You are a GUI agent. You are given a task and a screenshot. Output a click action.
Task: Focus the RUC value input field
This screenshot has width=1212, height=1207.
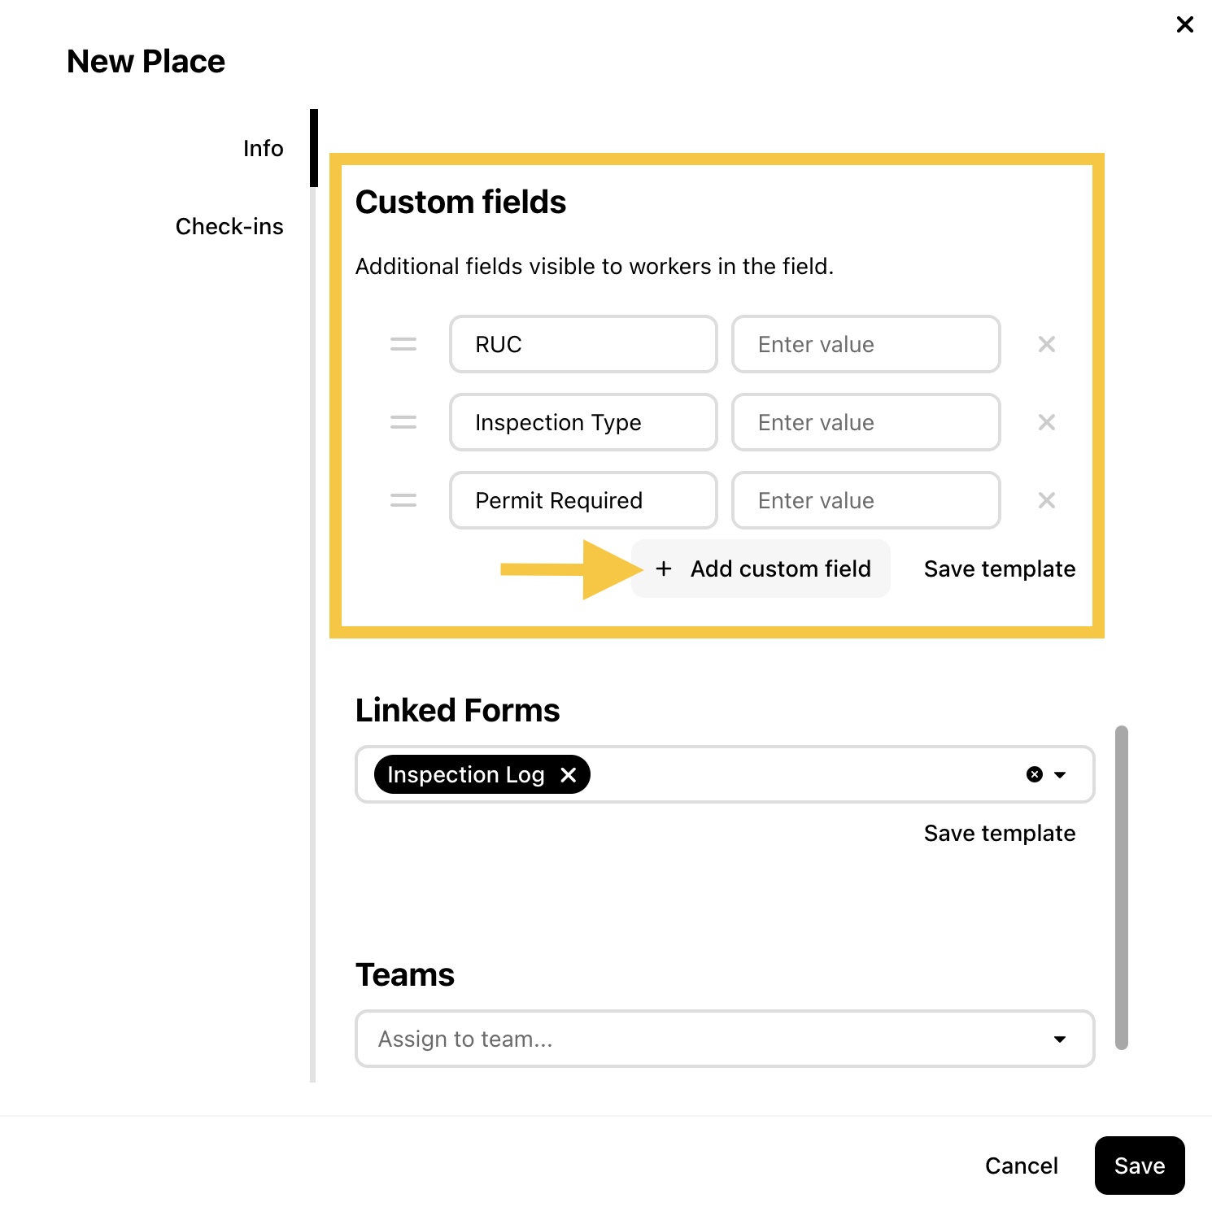point(865,344)
